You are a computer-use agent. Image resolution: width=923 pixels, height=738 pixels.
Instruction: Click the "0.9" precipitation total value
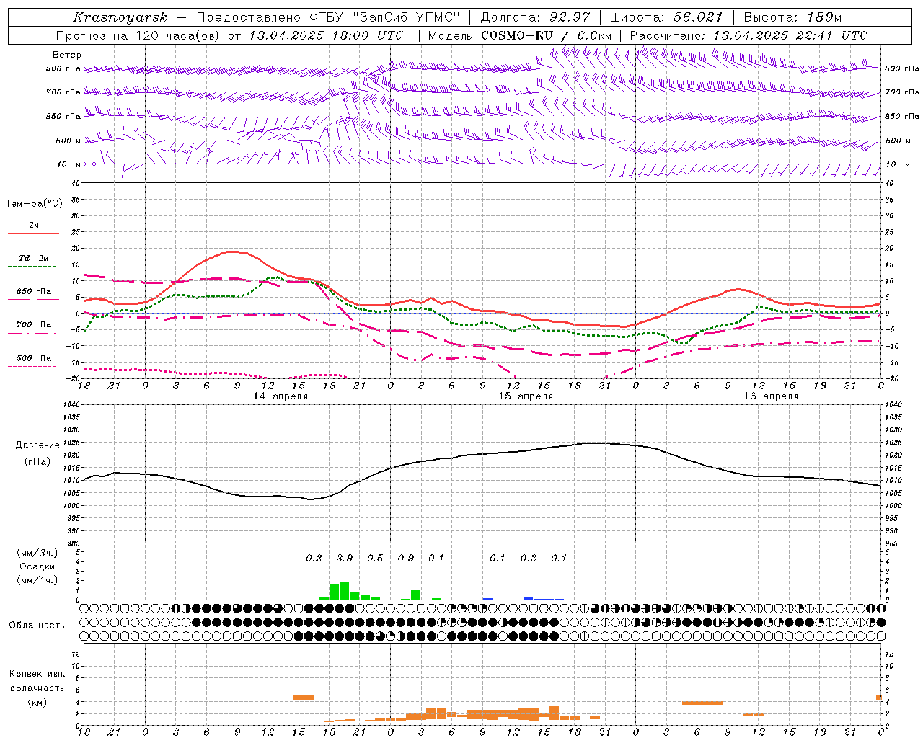click(x=406, y=559)
